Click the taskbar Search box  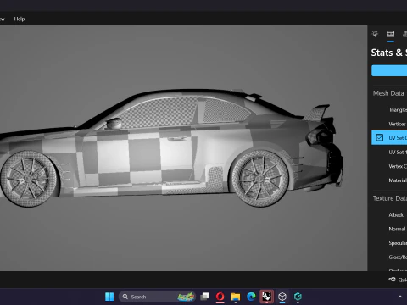(157, 297)
